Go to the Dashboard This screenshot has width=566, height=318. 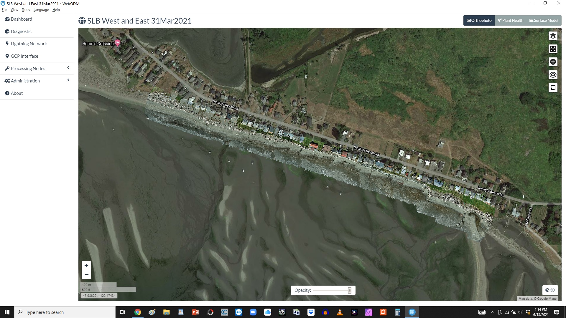point(21,19)
